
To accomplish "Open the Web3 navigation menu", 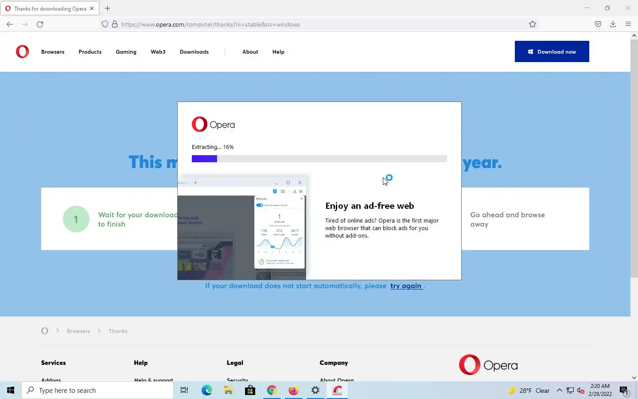I will [158, 52].
